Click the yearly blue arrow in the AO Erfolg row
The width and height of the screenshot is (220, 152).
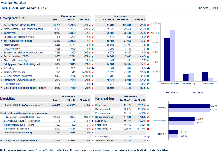148,68
